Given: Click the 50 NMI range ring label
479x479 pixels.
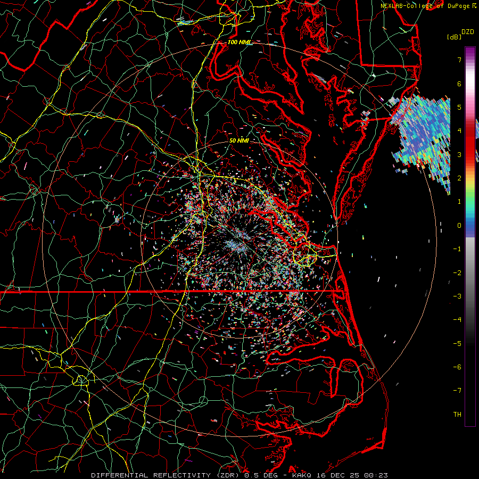Looking at the screenshot, I should pos(239,141).
